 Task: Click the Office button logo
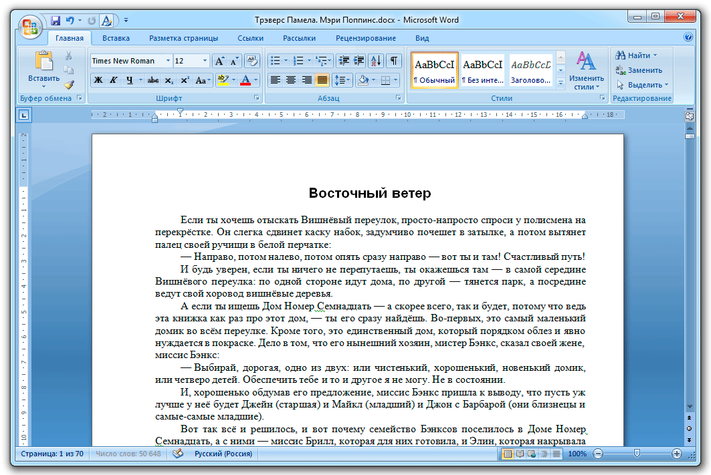pos(30,27)
